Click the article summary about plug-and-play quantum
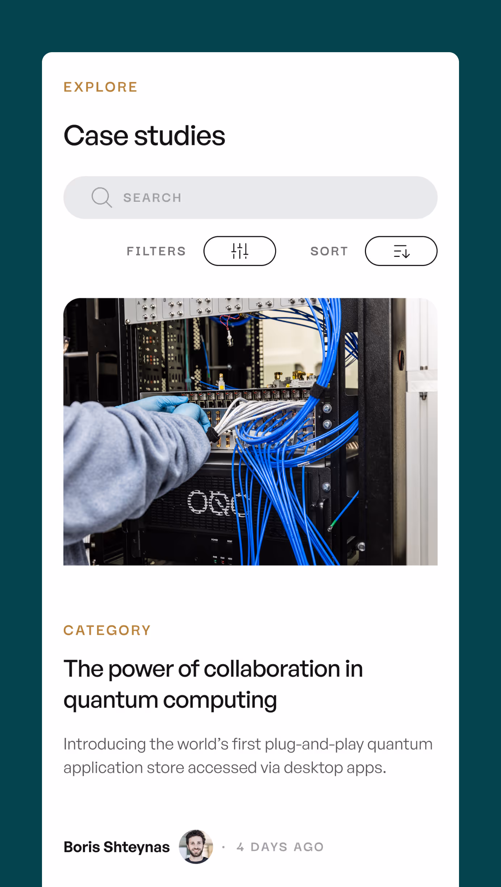The width and height of the screenshot is (501, 887). pyautogui.click(x=248, y=756)
